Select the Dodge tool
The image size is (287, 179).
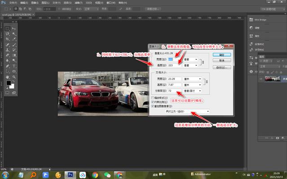(14, 60)
